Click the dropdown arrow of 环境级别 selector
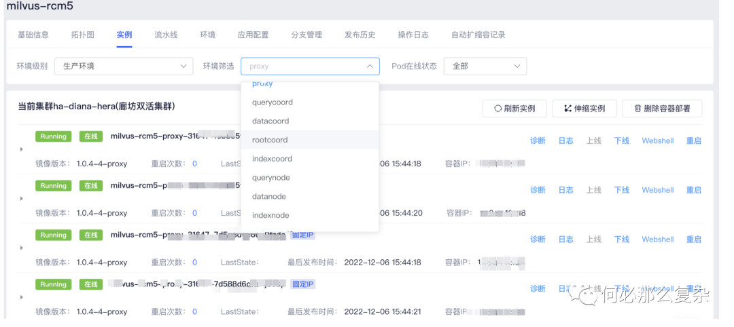The height and width of the screenshot is (327, 734). (183, 66)
